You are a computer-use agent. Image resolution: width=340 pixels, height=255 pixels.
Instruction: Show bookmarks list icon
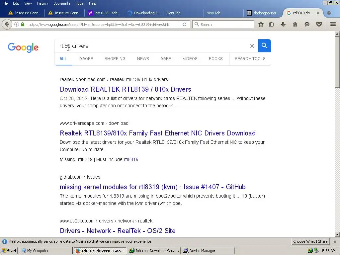tap(271, 24)
